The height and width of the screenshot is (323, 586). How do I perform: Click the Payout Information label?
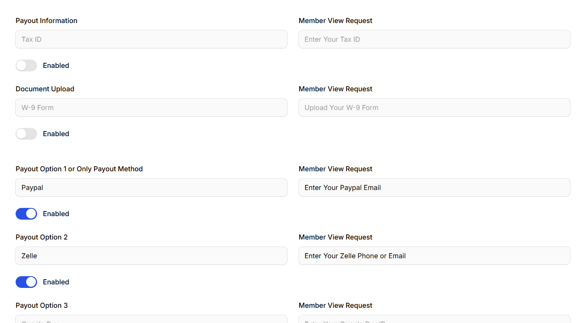click(46, 21)
